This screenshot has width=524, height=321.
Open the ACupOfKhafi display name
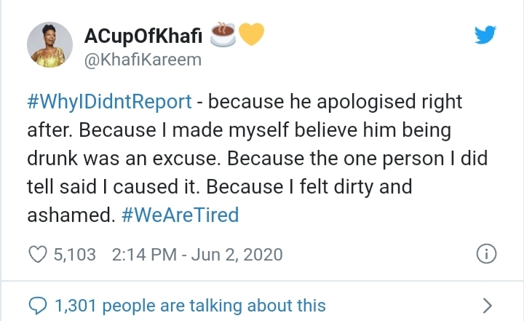click(x=143, y=36)
